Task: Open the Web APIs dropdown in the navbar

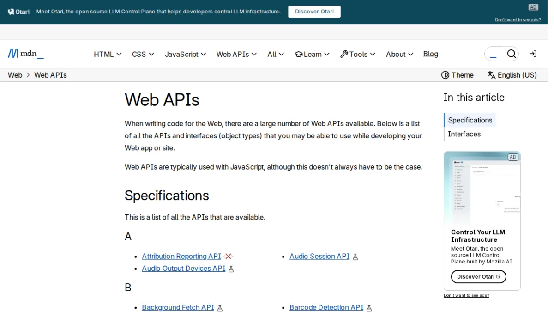Action: (237, 54)
